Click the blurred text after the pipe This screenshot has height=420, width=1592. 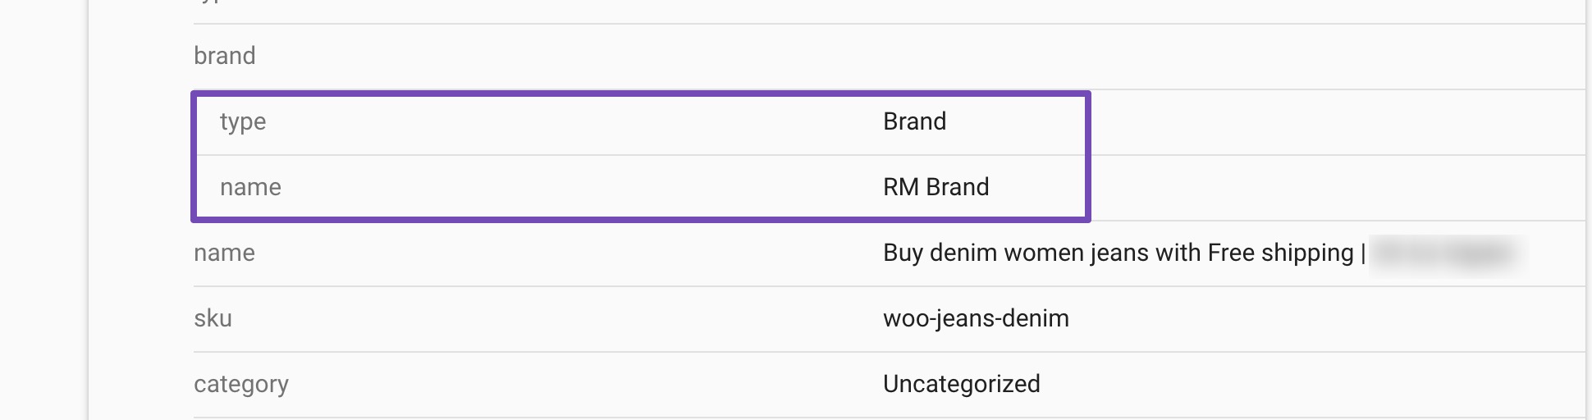[x=1443, y=253]
